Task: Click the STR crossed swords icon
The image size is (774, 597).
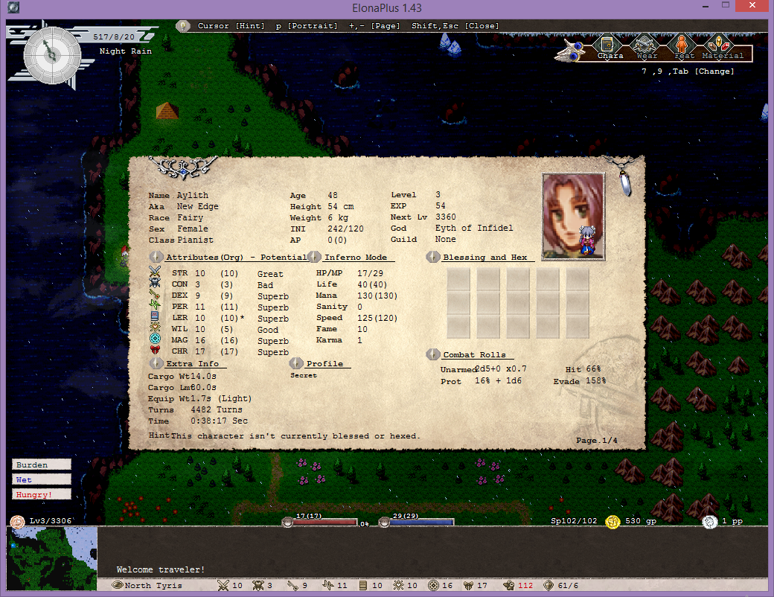Action: click(155, 272)
